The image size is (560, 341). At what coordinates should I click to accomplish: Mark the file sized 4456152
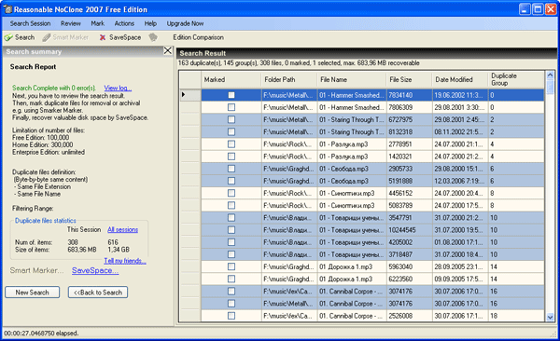click(231, 193)
